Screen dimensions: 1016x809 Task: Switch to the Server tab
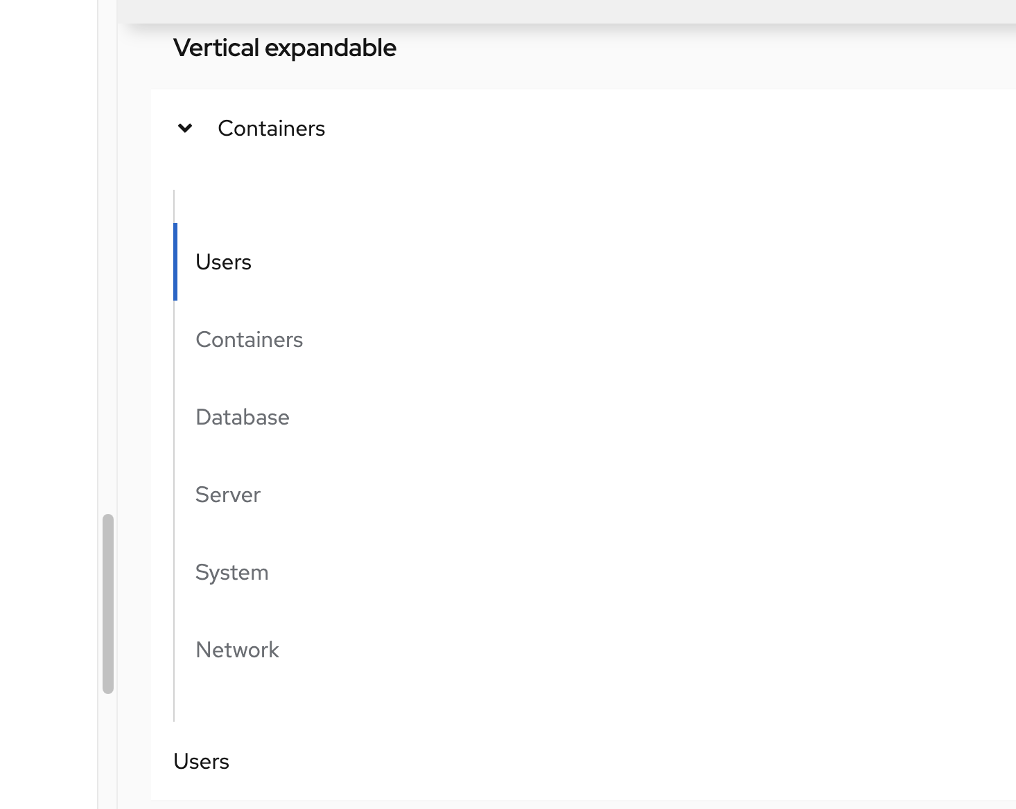[x=227, y=495]
